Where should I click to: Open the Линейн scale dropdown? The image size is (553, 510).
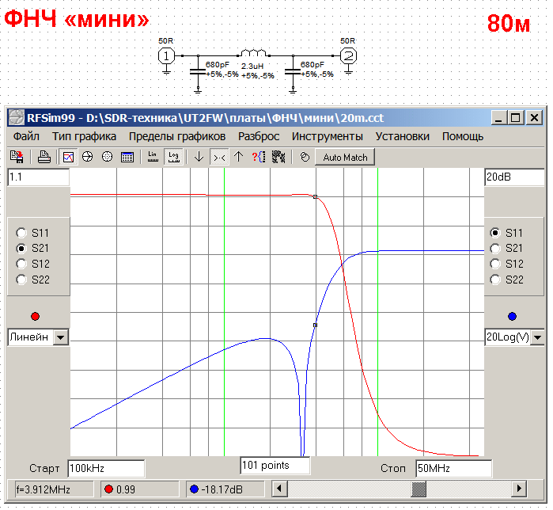pos(61,337)
